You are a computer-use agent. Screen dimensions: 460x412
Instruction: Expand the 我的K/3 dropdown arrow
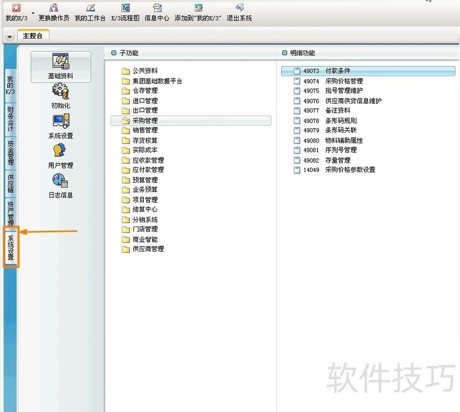pyautogui.click(x=33, y=13)
